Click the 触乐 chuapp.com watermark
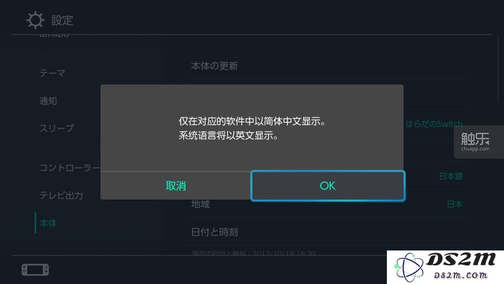 click(x=475, y=142)
